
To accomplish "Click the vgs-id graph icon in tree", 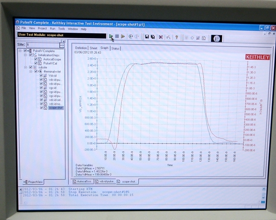I will (45, 88).
